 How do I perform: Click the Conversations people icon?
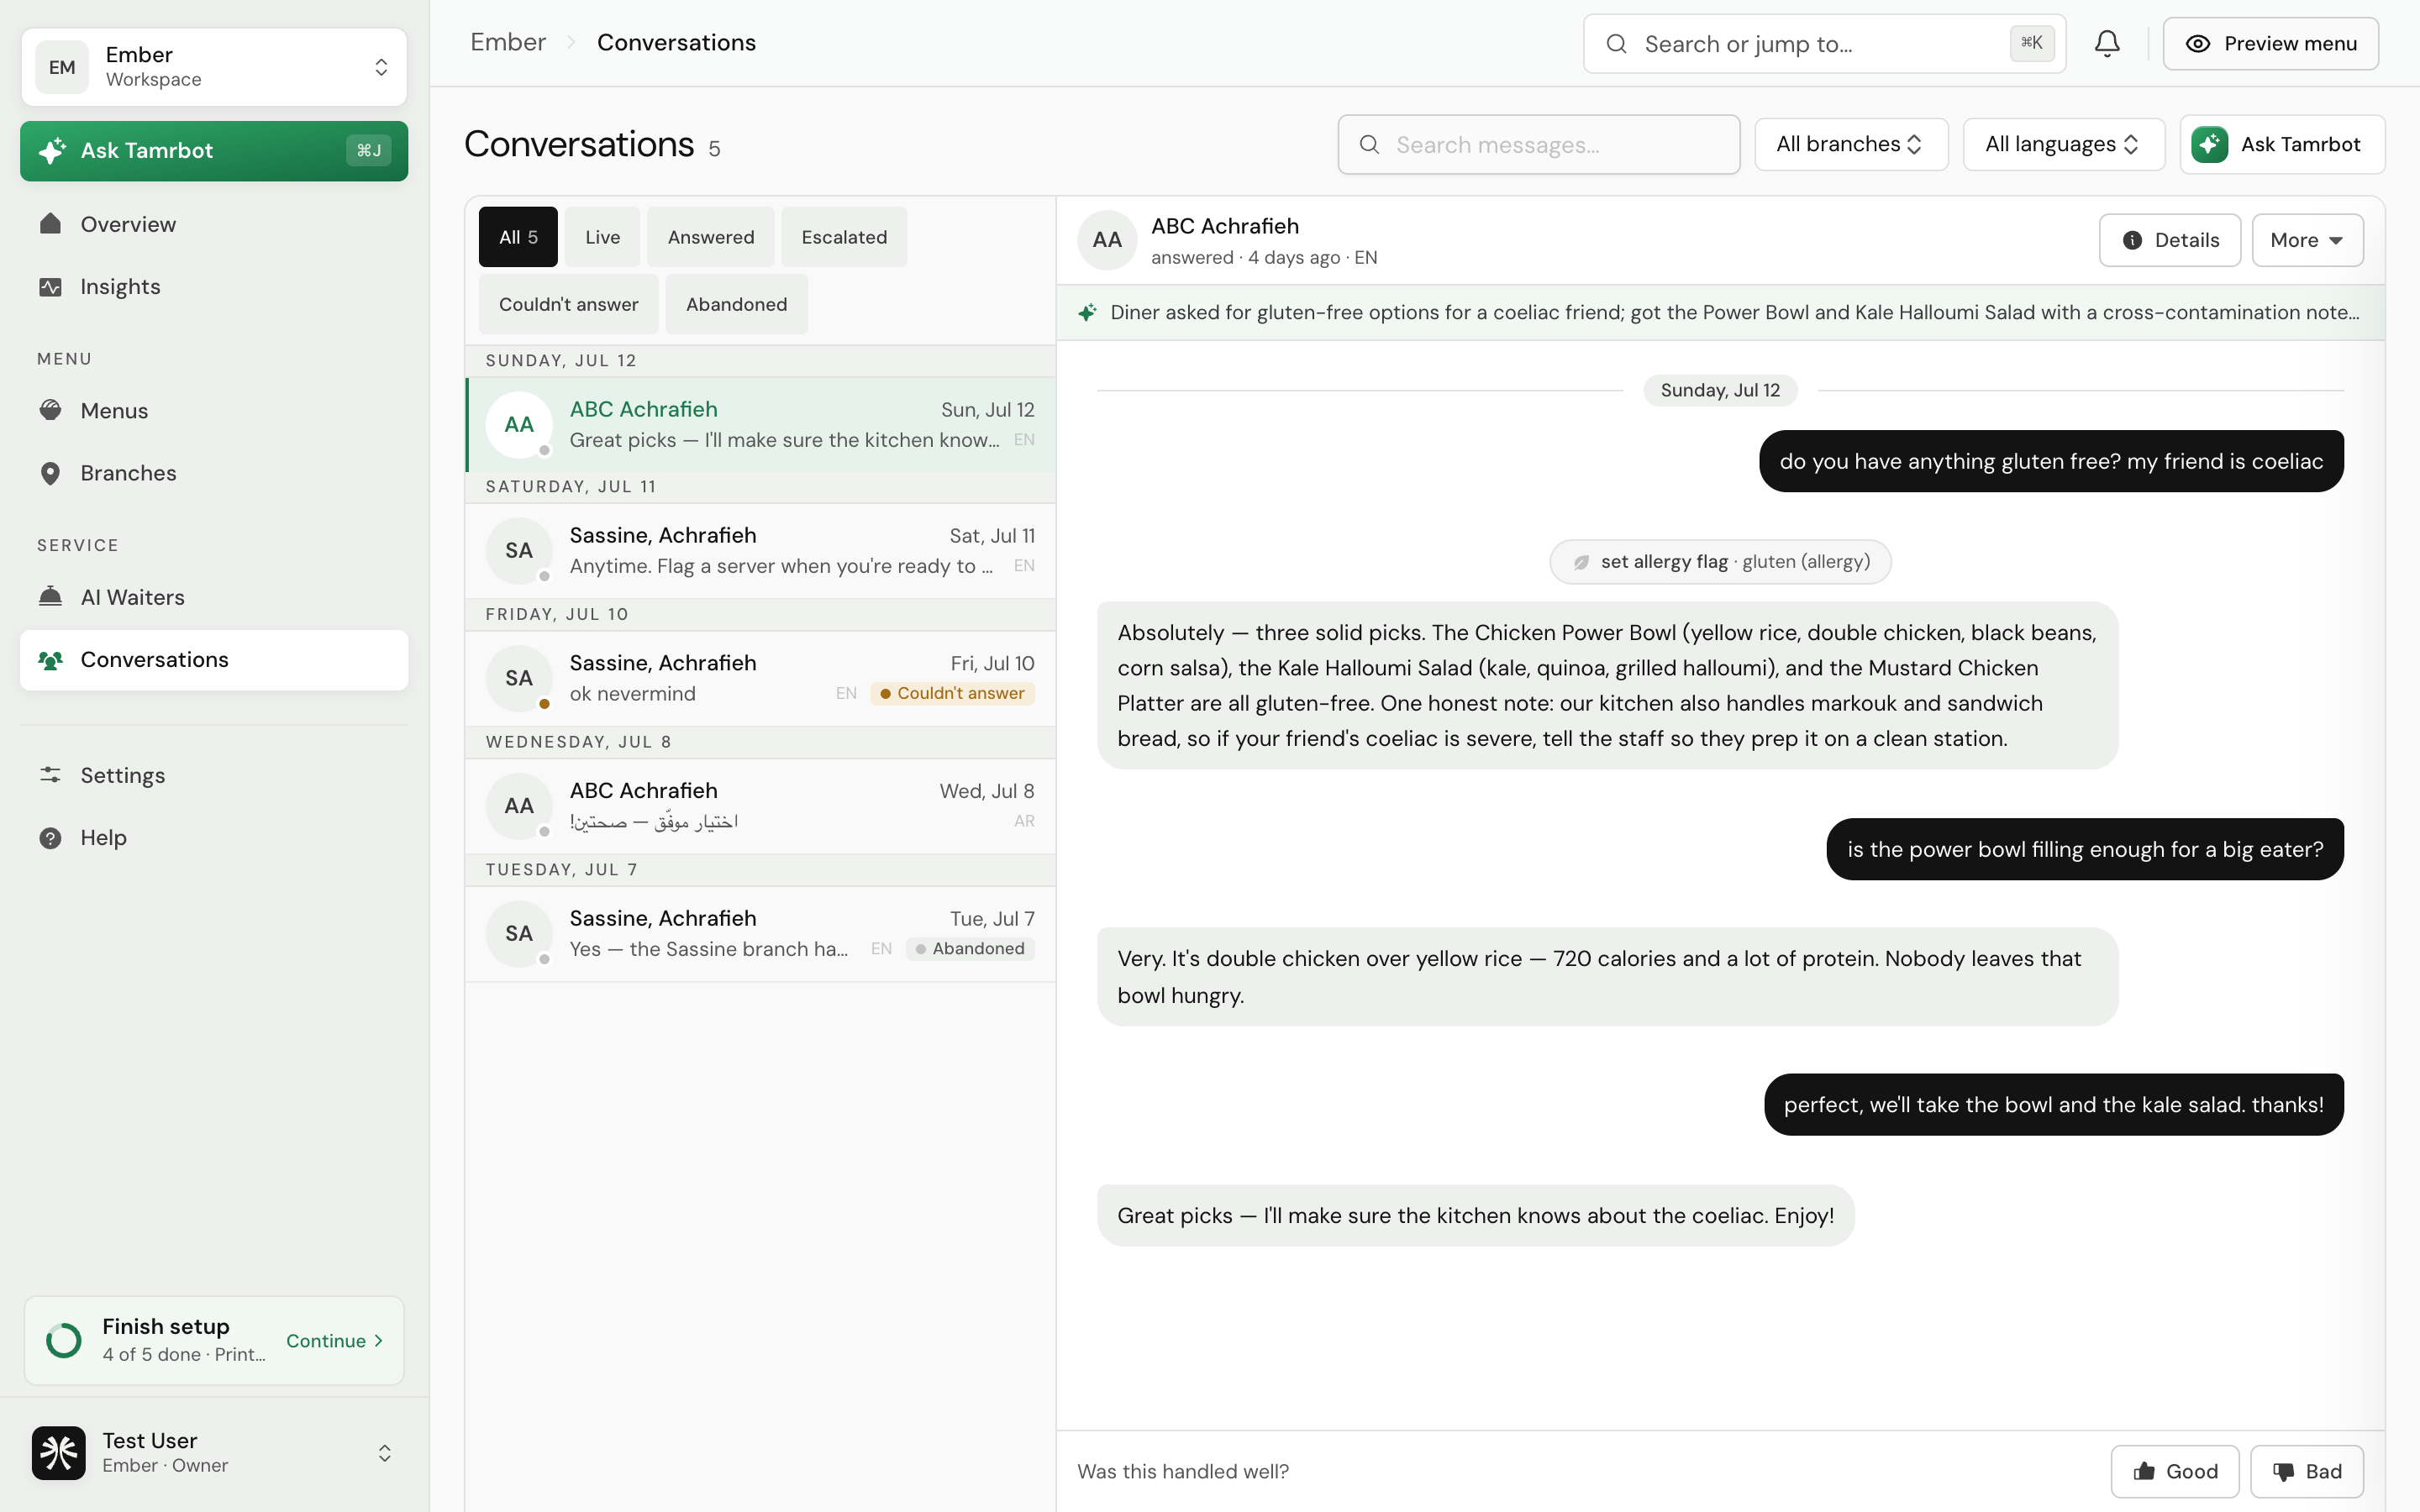50,660
